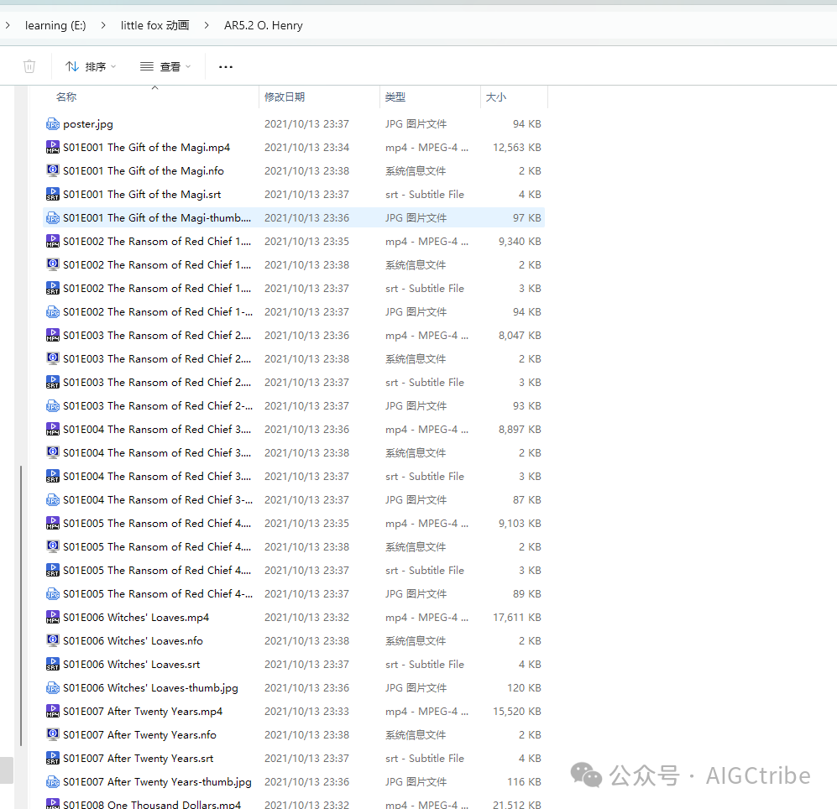The width and height of the screenshot is (837, 809).
Task: Click JPG icon of S01E005 89 KB file
Action: [x=53, y=593]
